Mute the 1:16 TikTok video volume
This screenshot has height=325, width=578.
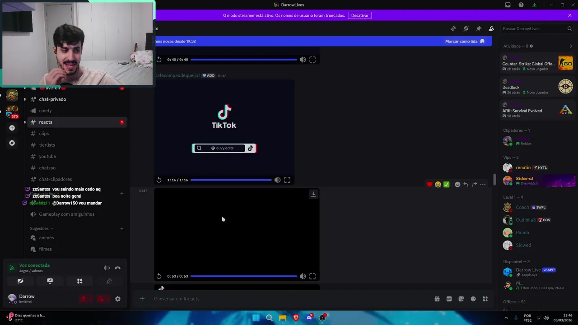coord(277,180)
